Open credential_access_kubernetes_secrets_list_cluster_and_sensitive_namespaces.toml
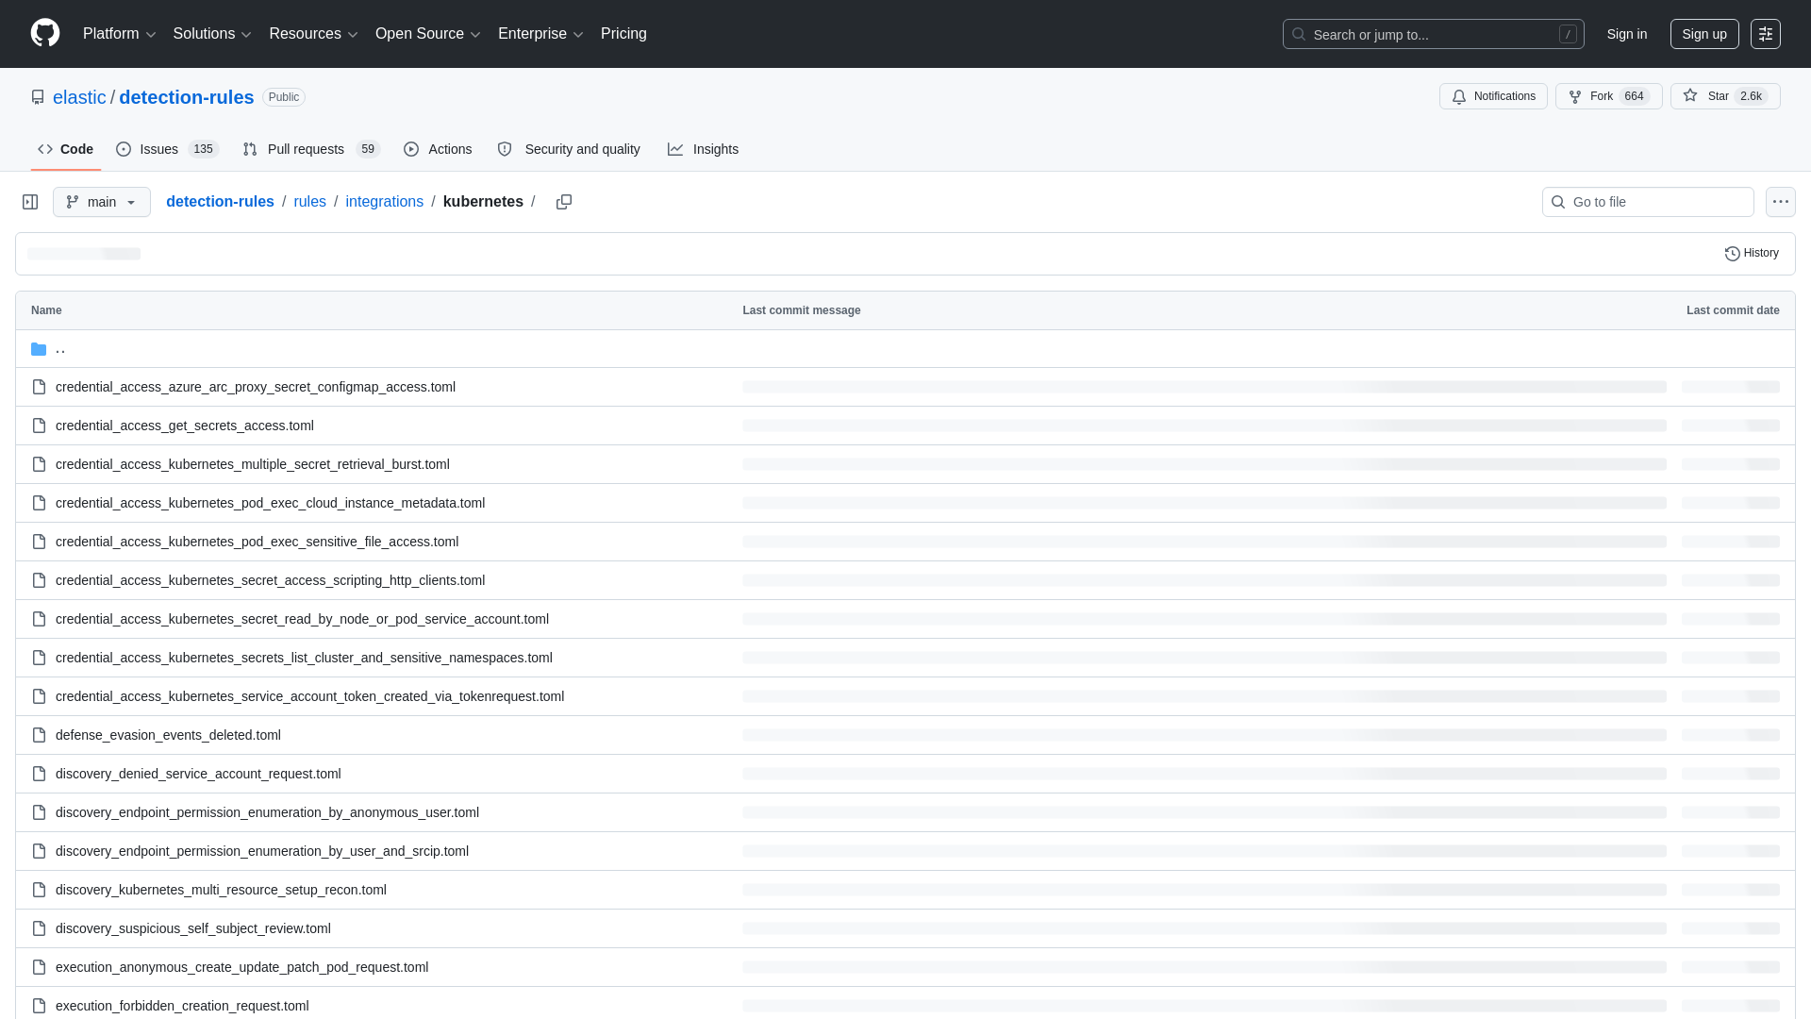Screen dimensions: 1811x1019 304,658
